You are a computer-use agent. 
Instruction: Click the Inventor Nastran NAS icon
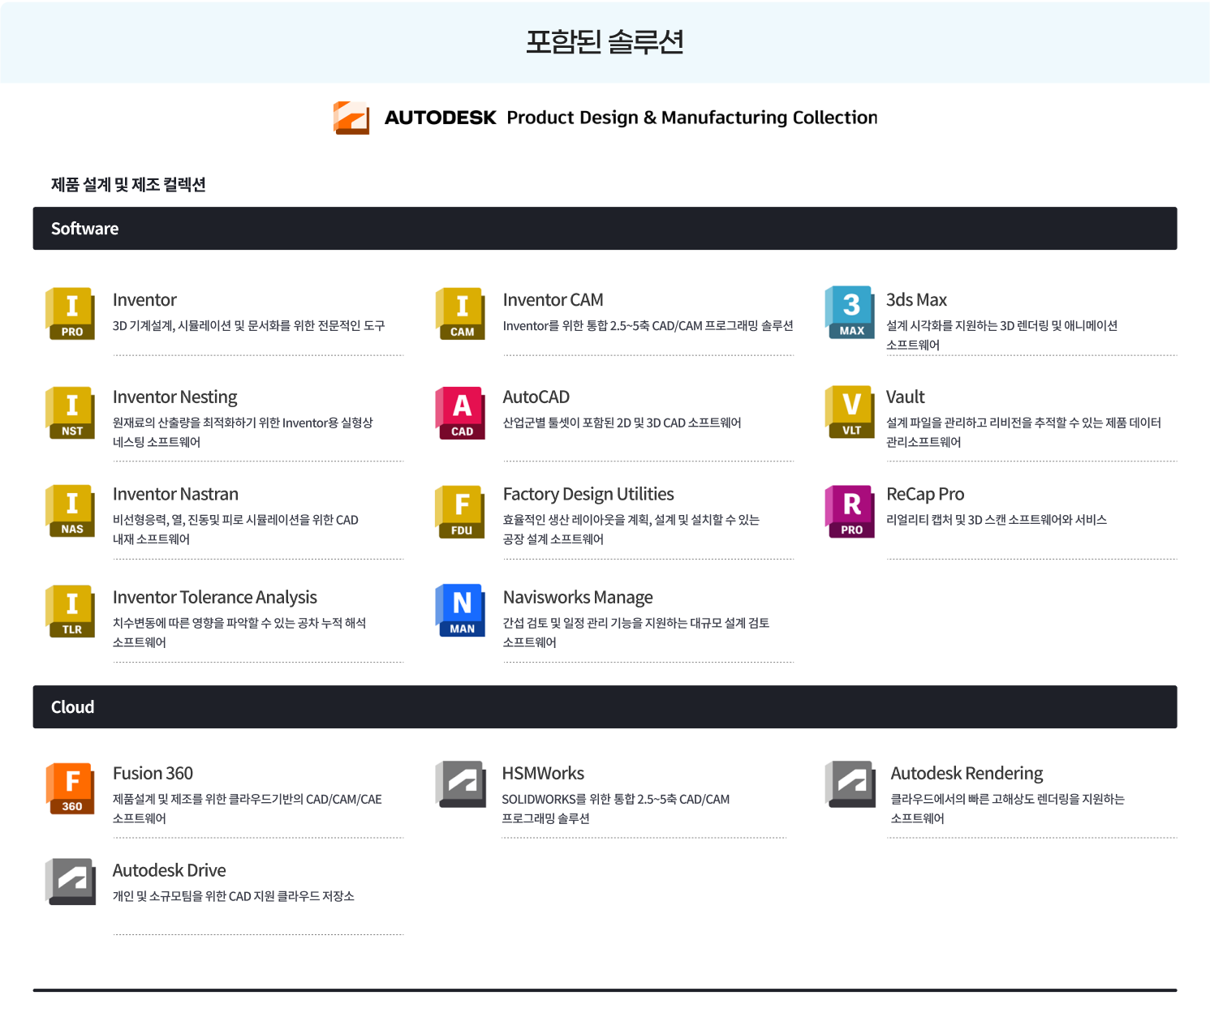(70, 512)
